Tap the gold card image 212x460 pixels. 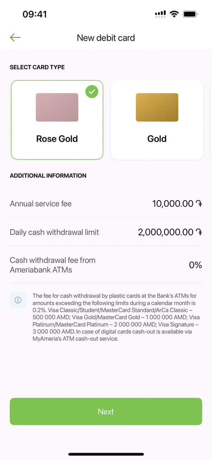point(157,107)
